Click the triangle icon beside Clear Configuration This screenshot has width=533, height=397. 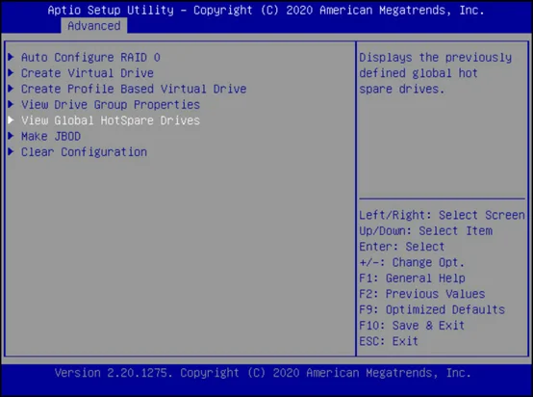pyautogui.click(x=12, y=151)
